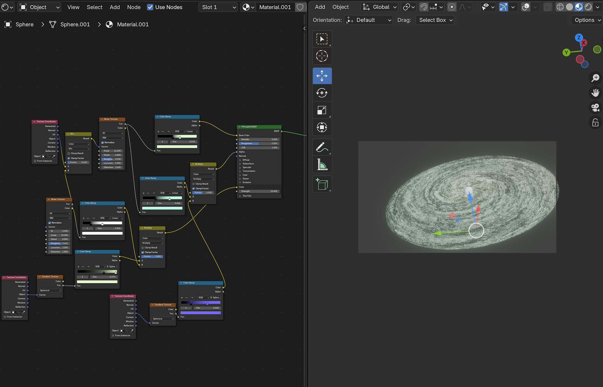Click the fake user shield icon
This screenshot has height=387, width=603.
click(300, 7)
